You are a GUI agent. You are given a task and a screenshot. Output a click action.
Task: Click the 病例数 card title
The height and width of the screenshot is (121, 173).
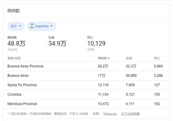(x=14, y=11)
